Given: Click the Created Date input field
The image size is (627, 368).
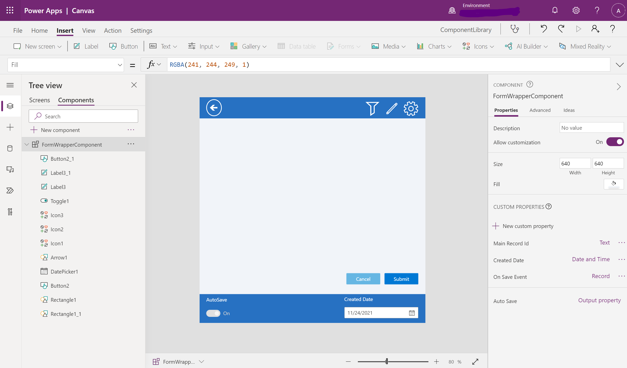Looking at the screenshot, I should tap(377, 312).
